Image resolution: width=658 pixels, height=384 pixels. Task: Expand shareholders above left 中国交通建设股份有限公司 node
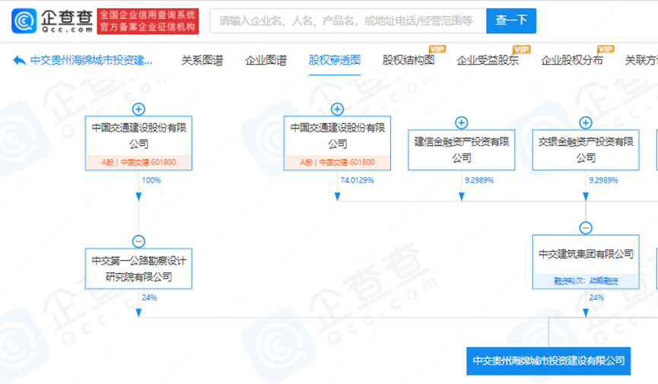click(138, 109)
